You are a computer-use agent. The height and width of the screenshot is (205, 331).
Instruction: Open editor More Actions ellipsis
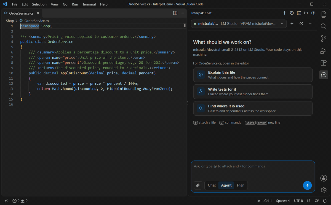(182, 13)
